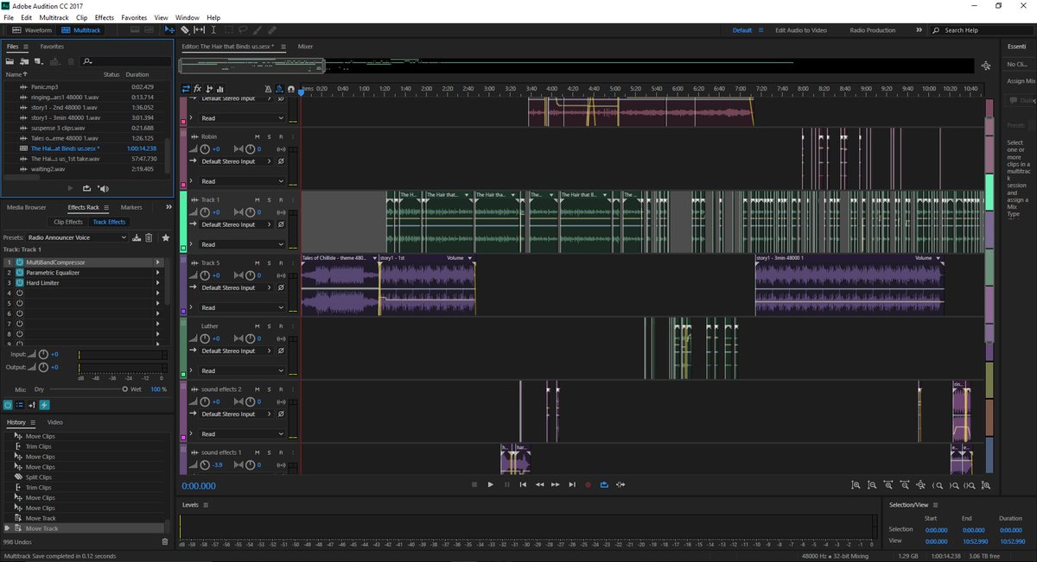Viewport: 1037px width, 562px height.
Task: Toggle the metronome icon
Action: 267,89
